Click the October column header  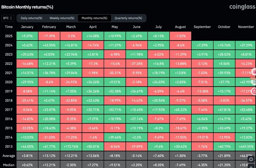click(x=224, y=27)
